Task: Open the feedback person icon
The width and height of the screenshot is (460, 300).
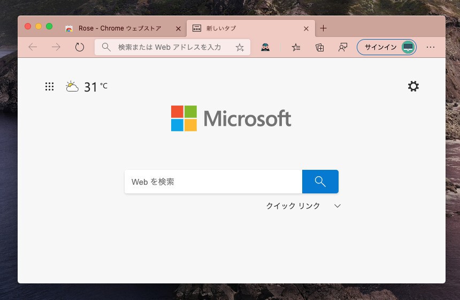Action: [343, 47]
